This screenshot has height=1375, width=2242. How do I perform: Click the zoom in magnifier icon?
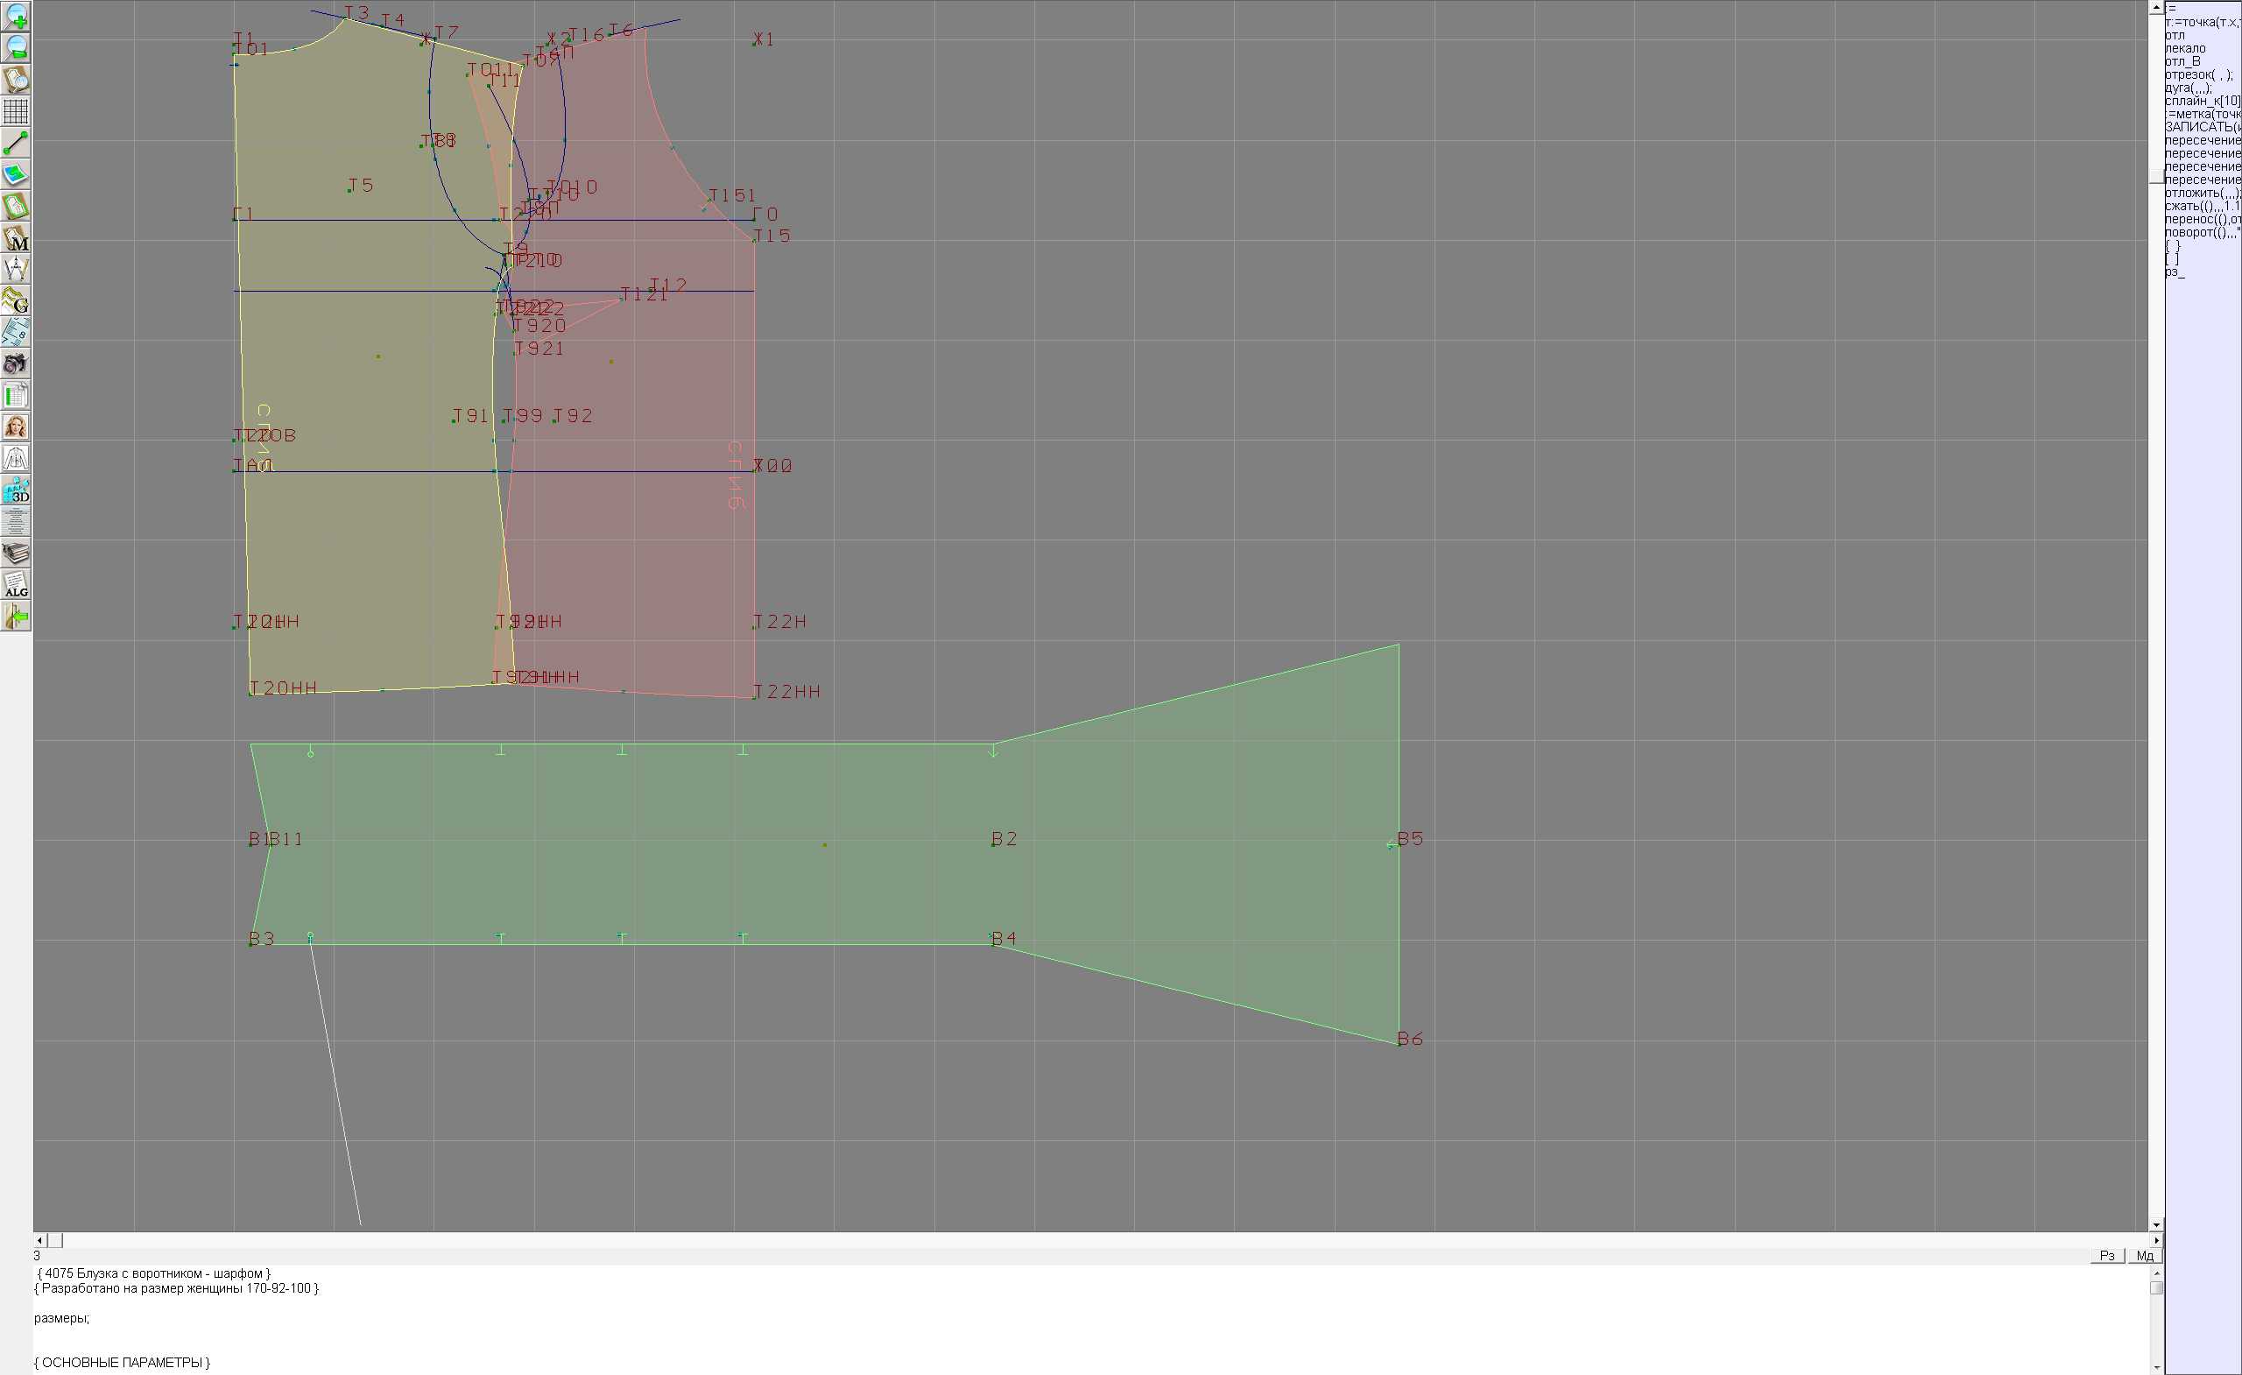[x=16, y=17]
